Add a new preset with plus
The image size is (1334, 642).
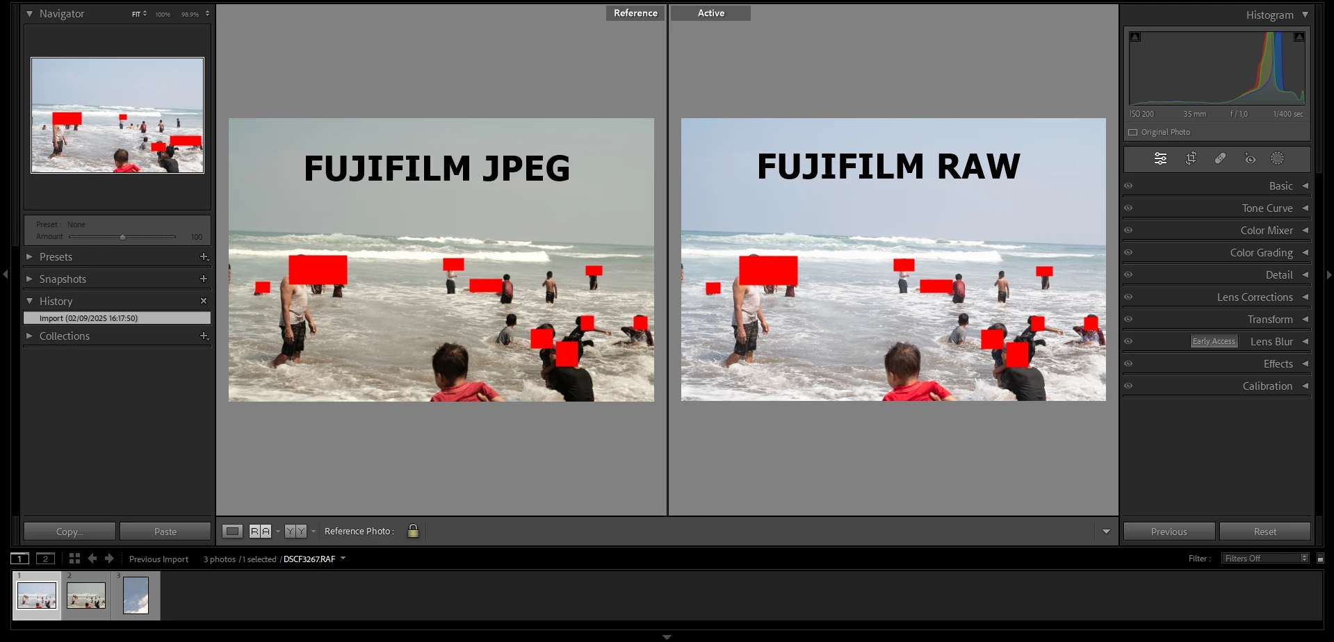[x=204, y=257]
